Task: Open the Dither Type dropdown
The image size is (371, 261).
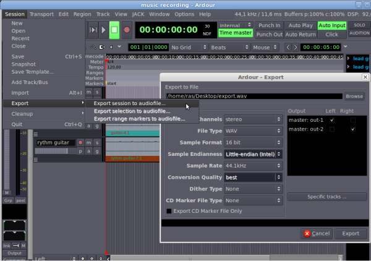Action: click(253, 189)
